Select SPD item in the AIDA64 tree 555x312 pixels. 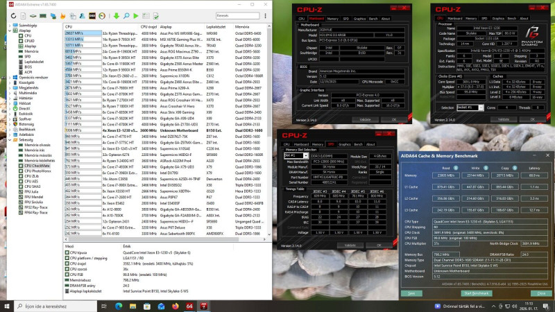pos(27,57)
